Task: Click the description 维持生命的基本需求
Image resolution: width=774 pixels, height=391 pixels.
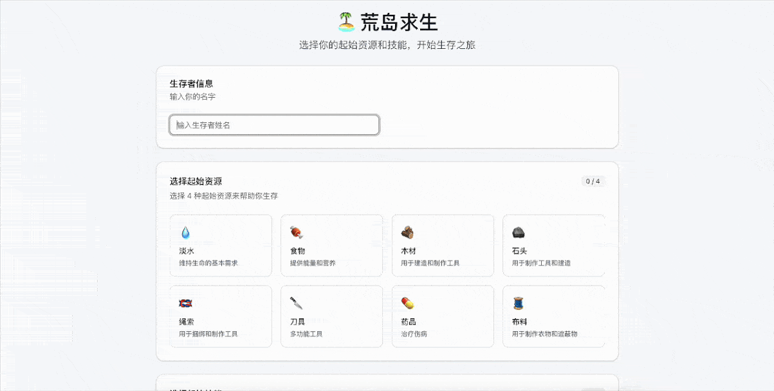Action: click(208, 263)
